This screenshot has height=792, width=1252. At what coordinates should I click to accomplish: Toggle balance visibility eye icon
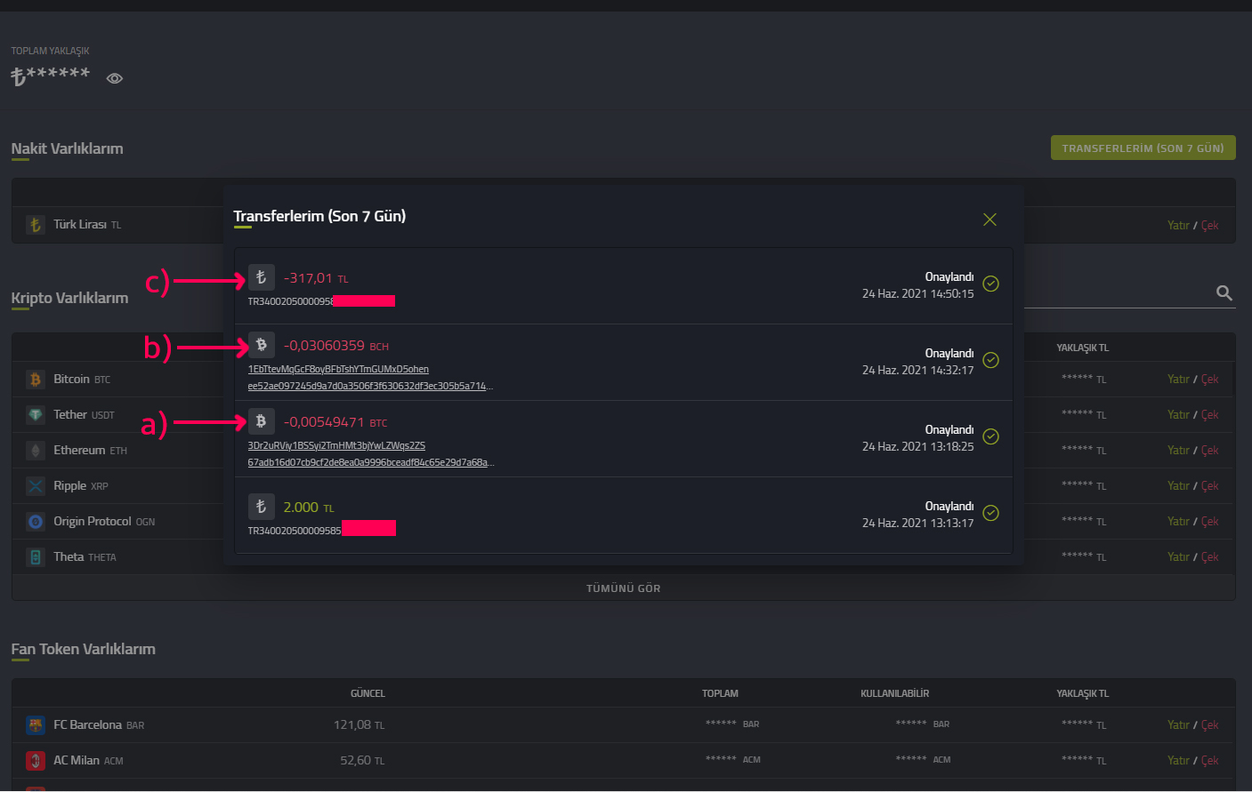114,78
